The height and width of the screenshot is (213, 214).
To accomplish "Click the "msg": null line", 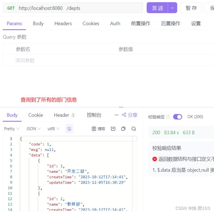I will [x=42, y=150].
